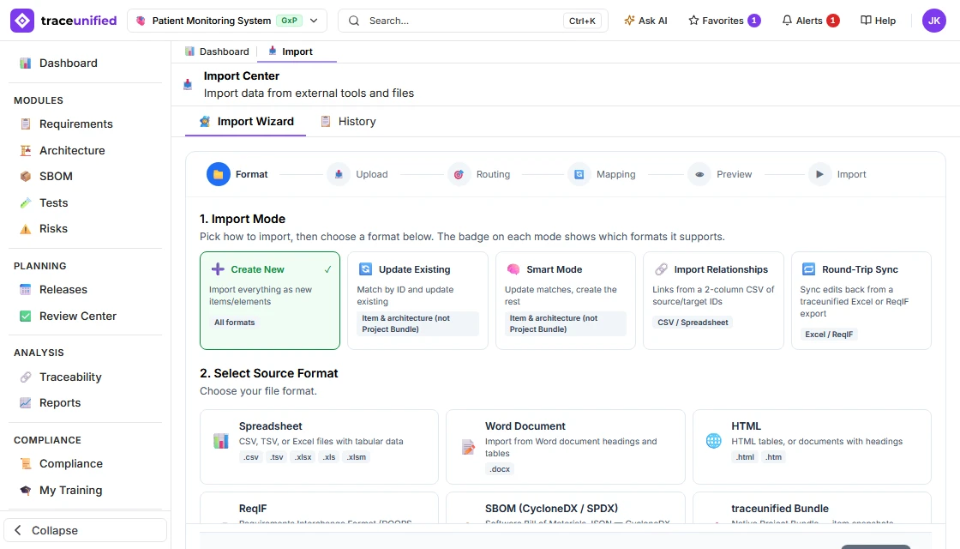This screenshot has width=960, height=549.
Task: Click the .xlsx extension tag
Action: coord(303,457)
